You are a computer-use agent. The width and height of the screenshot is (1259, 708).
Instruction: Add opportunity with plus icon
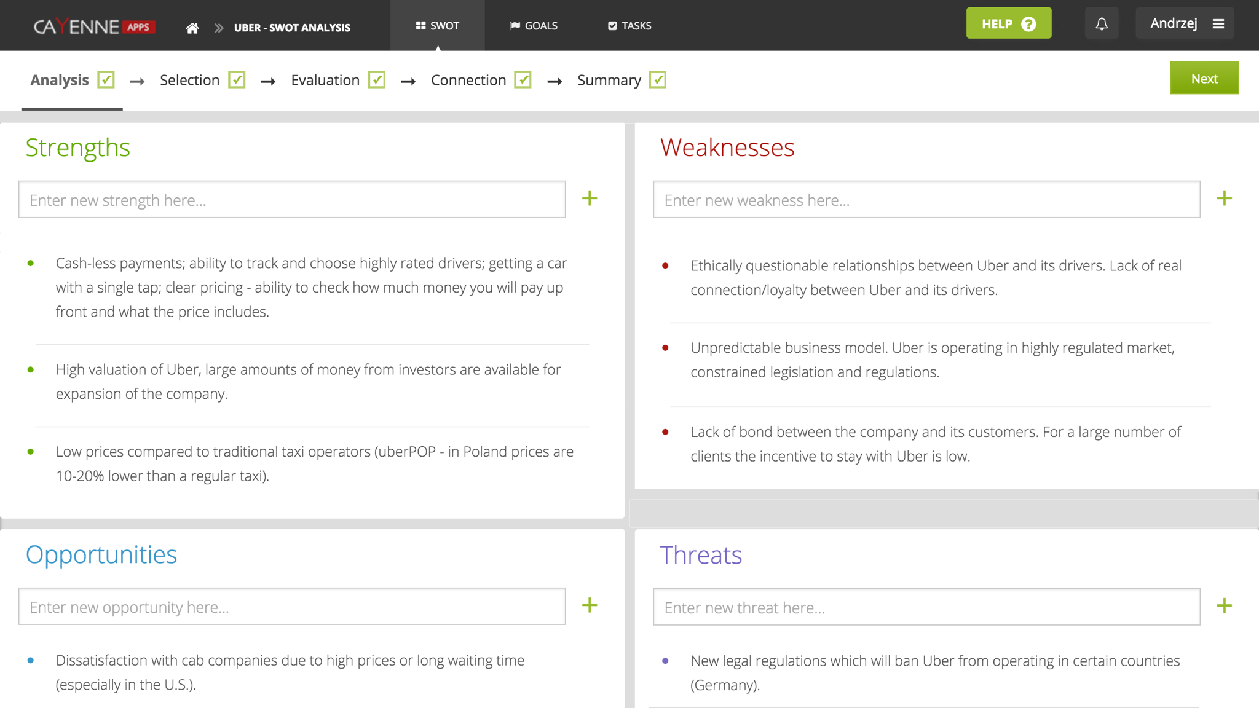pos(590,605)
